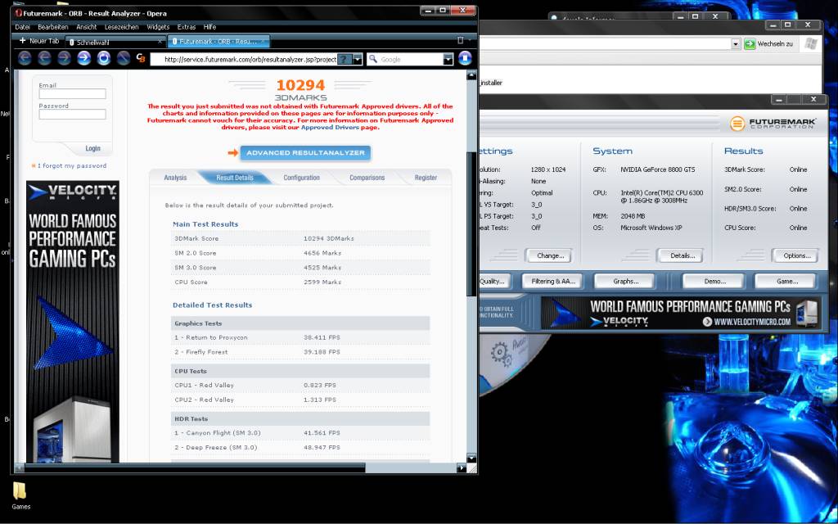The width and height of the screenshot is (838, 524).
Task: Click the orange CB icon before address bar
Action: 141,58
